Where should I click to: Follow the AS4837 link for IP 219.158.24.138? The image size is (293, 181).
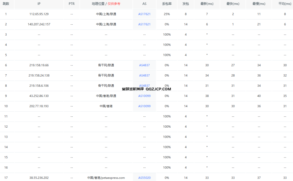[x=144, y=75]
